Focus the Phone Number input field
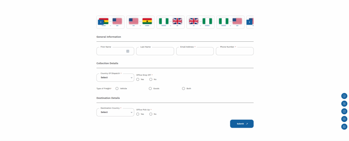The image size is (349, 141). point(234,51)
